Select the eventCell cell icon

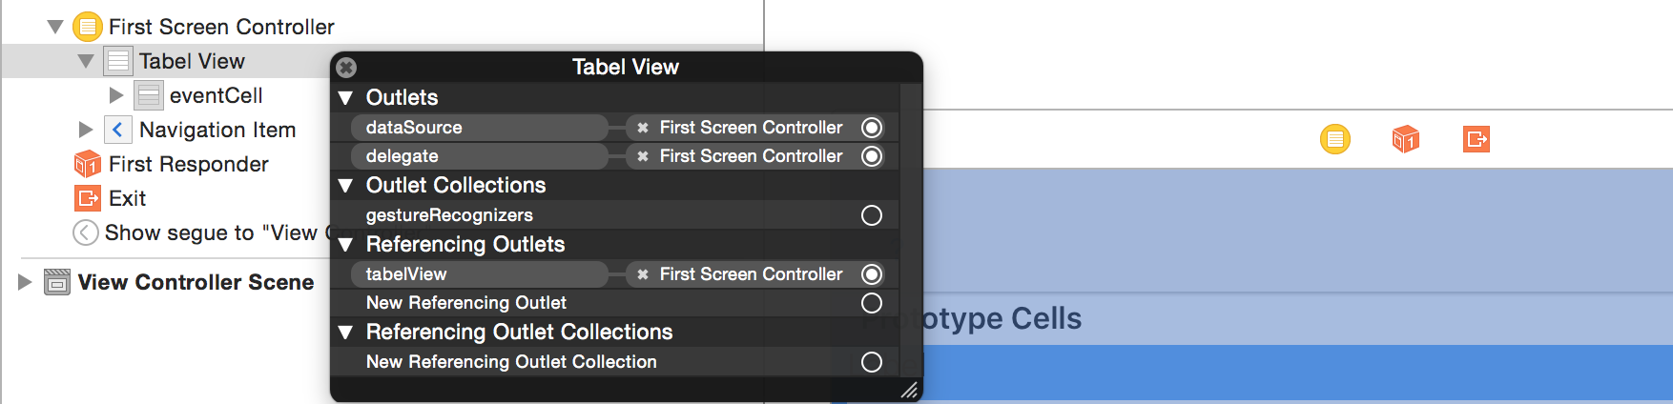[x=149, y=95]
